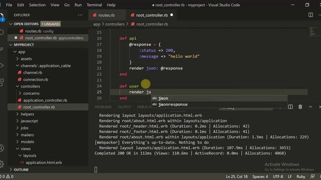Open Extensions view in activity bar
321x180 pixels.
[2, 82]
